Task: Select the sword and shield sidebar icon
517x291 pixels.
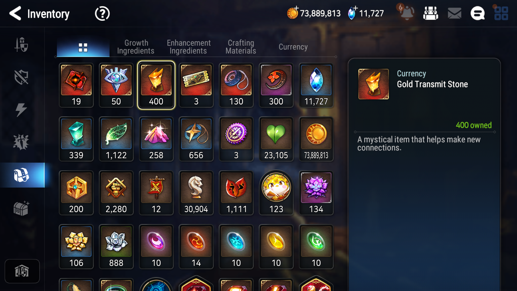Action: tap(21, 45)
